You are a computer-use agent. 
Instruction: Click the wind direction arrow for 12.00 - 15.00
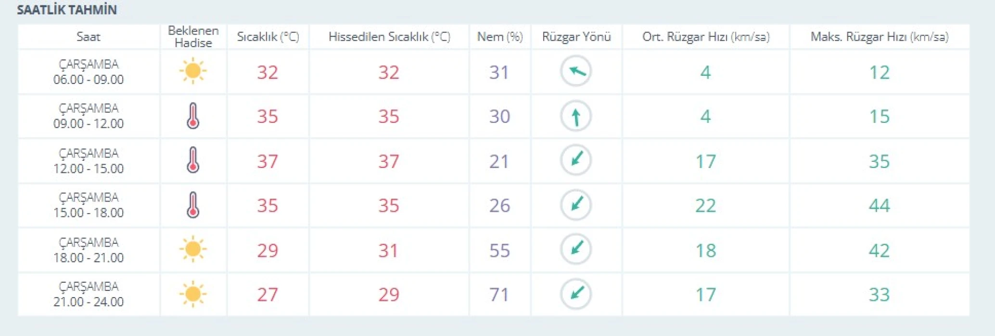(576, 160)
